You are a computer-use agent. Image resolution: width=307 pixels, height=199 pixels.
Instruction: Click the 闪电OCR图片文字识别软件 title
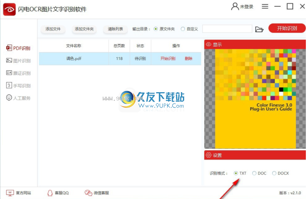(x=52, y=9)
